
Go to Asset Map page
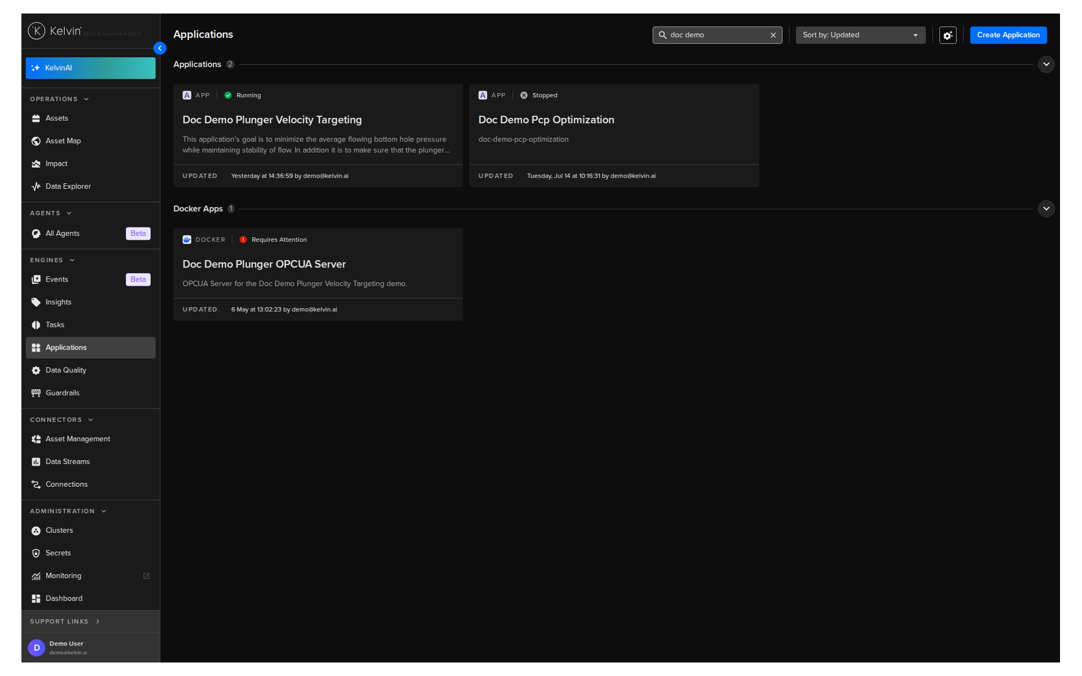click(x=91, y=141)
